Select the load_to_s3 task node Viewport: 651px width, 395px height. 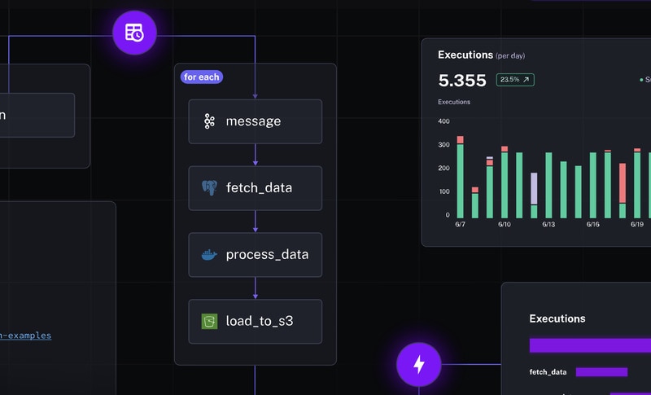coord(255,322)
